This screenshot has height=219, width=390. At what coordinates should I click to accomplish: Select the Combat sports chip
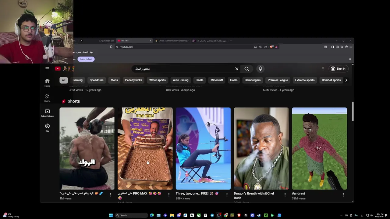(331, 80)
